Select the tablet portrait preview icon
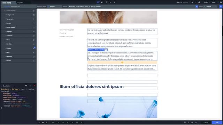 point(106,2)
